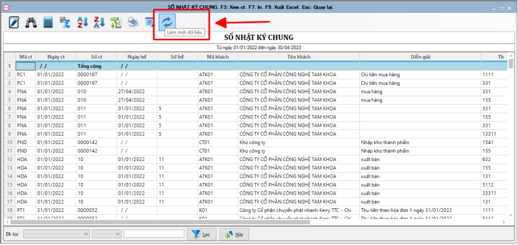Export the ledger to Excel
The height and width of the screenshot is (245, 518).
pos(117,22)
